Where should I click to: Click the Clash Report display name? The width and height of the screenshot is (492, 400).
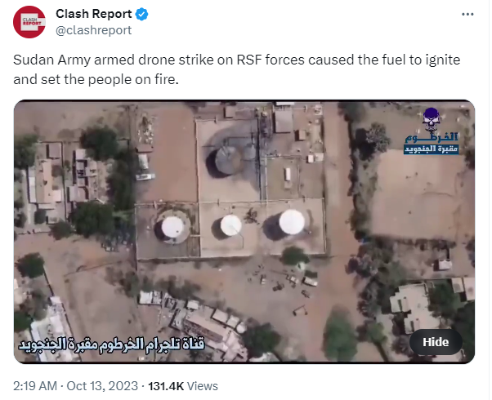click(x=93, y=14)
